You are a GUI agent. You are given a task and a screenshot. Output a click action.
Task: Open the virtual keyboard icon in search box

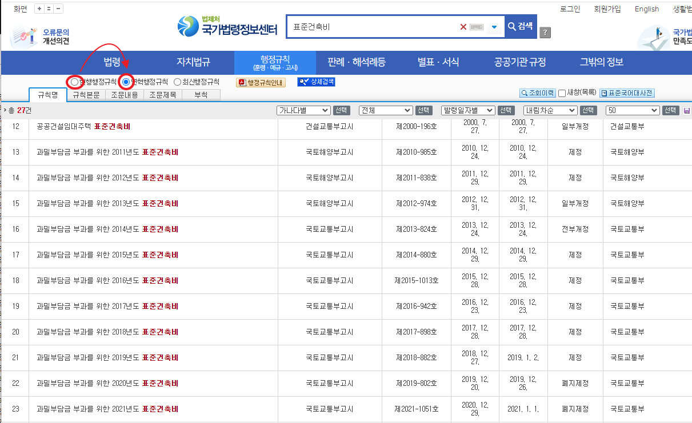477,27
